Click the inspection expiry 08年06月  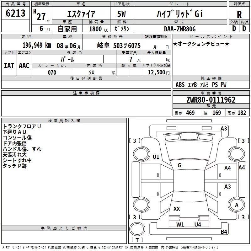click(x=68, y=46)
